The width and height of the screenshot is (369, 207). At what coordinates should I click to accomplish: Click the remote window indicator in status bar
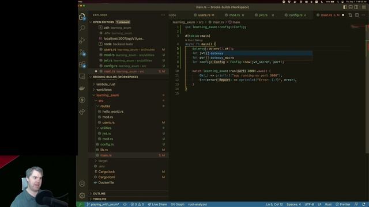[x=80, y=205]
